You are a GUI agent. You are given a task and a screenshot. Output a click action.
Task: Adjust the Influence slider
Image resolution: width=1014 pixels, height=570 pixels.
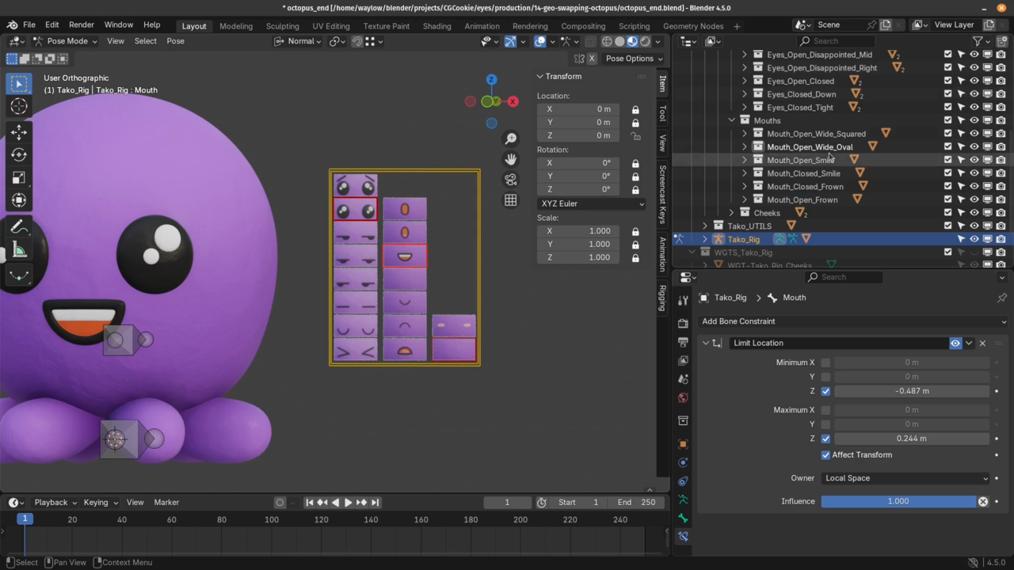[x=898, y=501]
